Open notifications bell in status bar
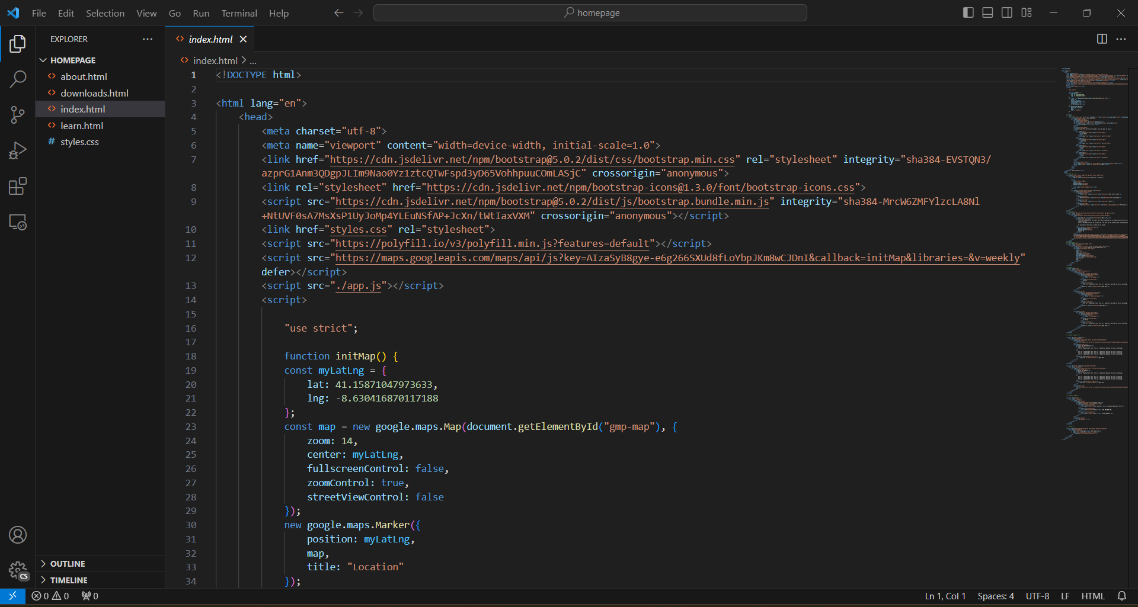This screenshot has width=1138, height=607. [1121, 596]
